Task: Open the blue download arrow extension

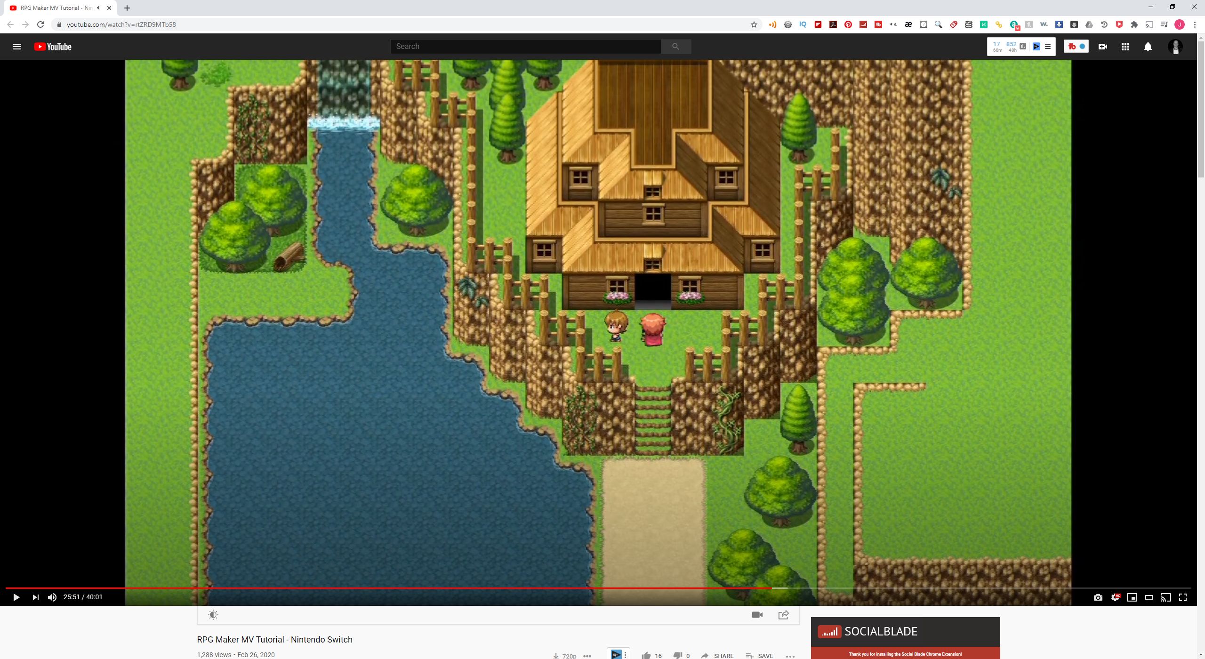Action: (1059, 24)
